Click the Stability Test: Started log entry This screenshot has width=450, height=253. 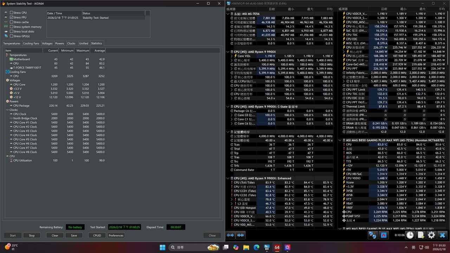(96, 18)
